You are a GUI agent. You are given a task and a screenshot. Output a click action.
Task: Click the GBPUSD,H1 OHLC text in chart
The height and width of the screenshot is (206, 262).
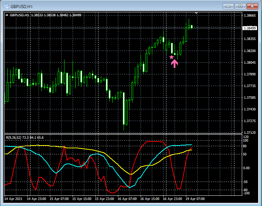(x=45, y=15)
